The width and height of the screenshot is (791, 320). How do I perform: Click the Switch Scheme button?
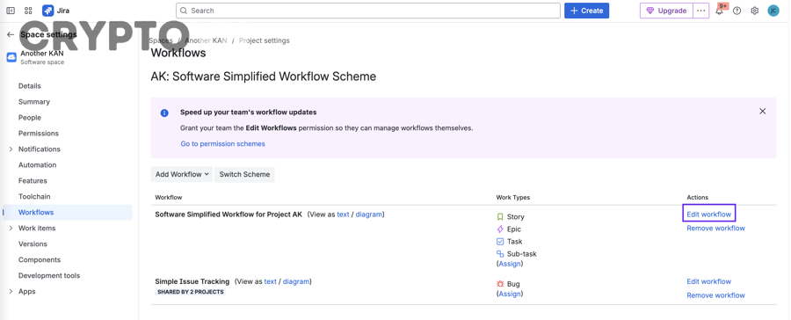coord(244,174)
